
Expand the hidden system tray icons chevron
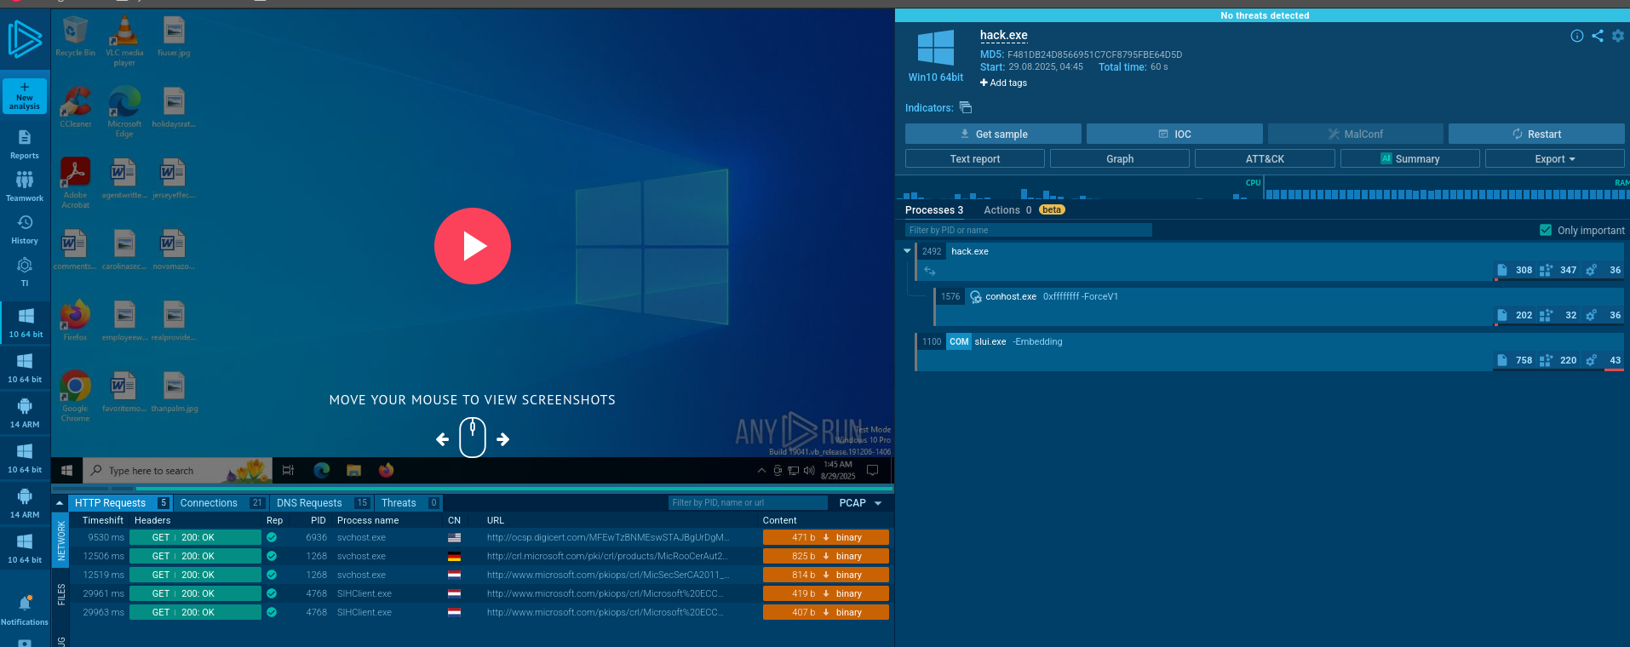tap(761, 470)
